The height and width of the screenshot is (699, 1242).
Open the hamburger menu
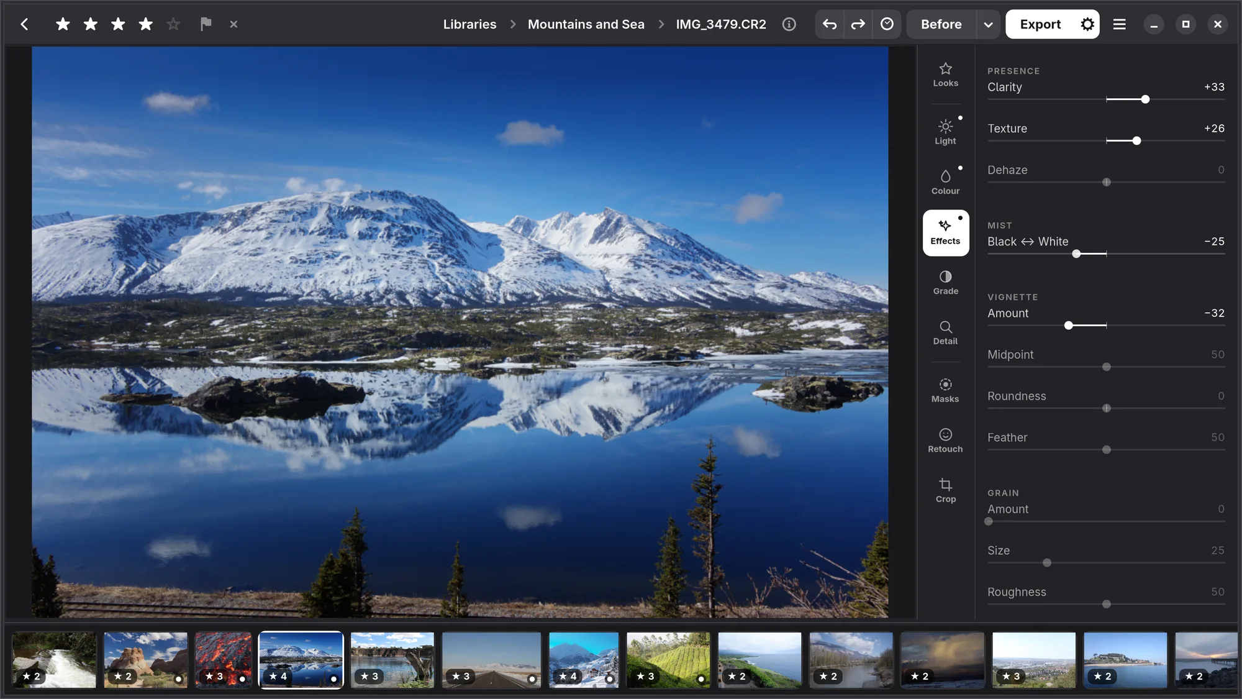coord(1119,24)
